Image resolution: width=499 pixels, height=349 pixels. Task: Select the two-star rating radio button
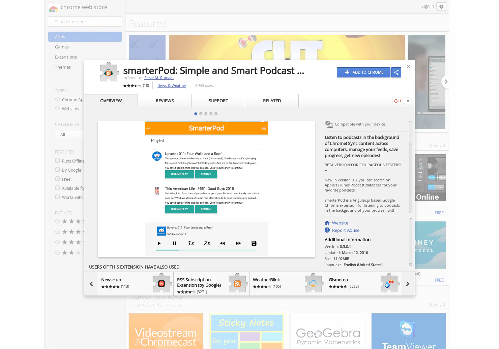57,253
